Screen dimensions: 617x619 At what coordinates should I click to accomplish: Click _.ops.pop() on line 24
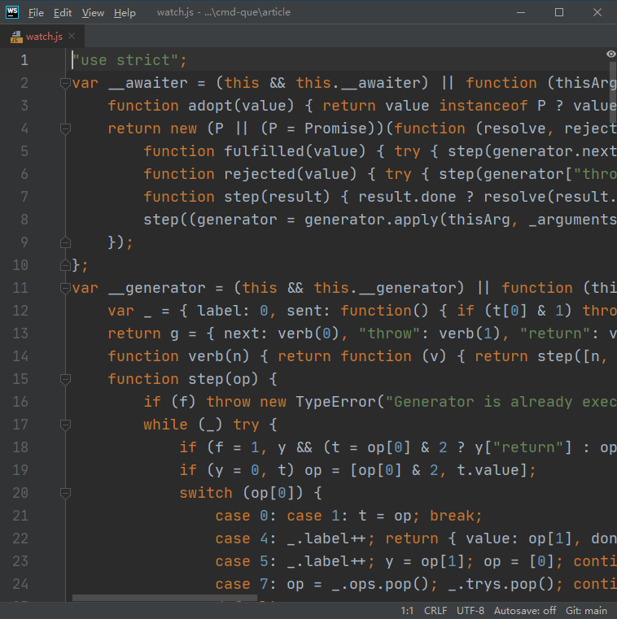click(x=380, y=584)
